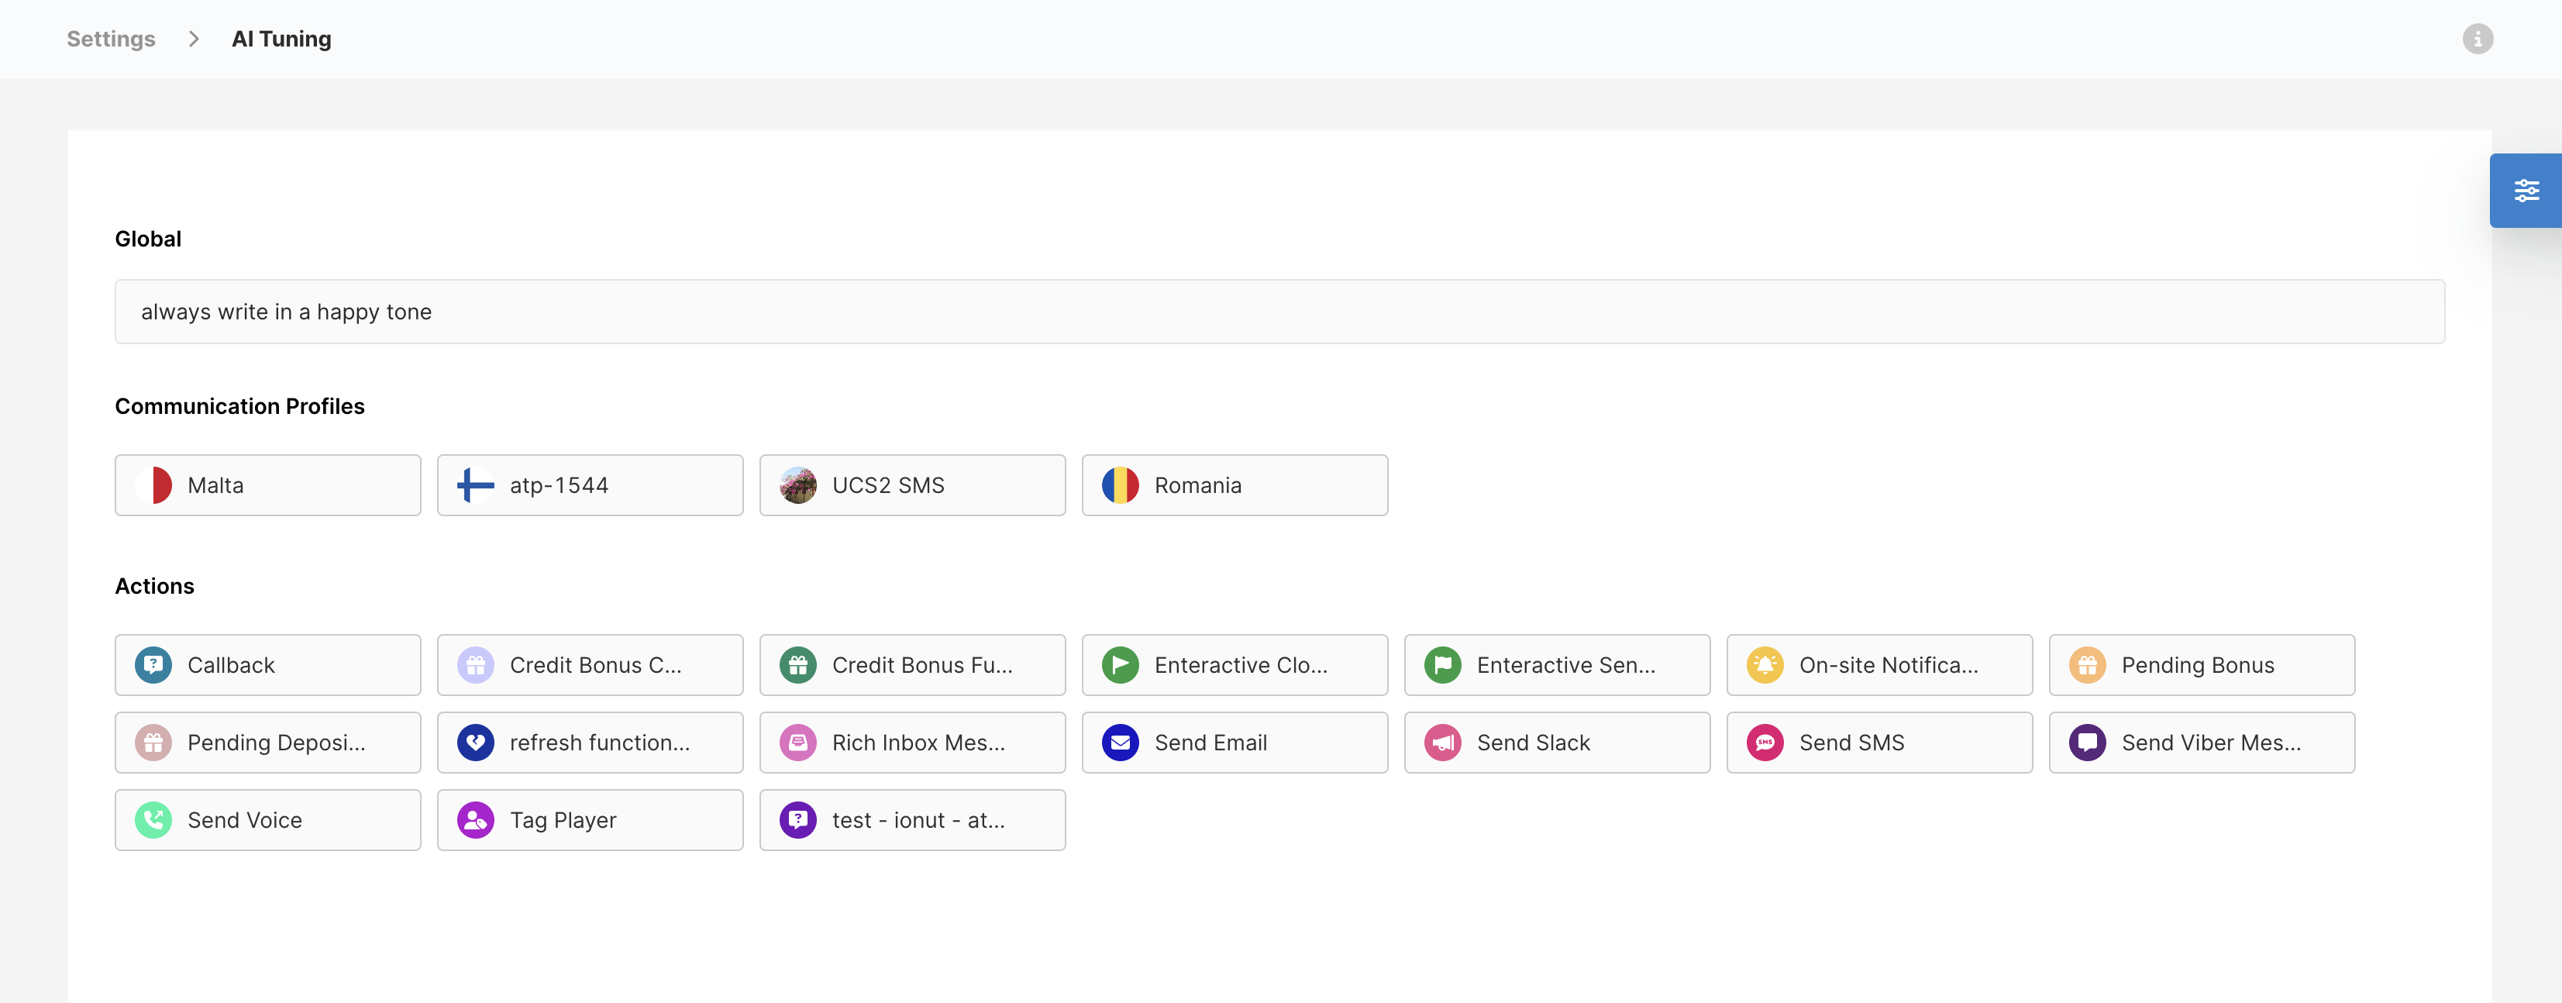Open the Callback action

click(x=267, y=665)
